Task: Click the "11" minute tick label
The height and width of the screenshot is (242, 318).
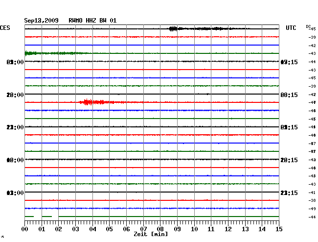Action: coord(211,229)
